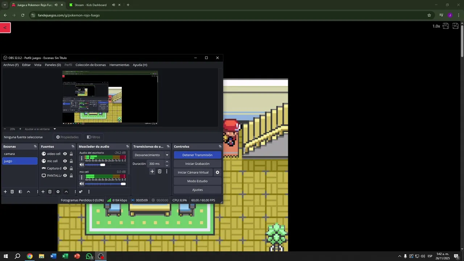
Task: Undock the Controles panel with its float icon
Action: point(220,146)
